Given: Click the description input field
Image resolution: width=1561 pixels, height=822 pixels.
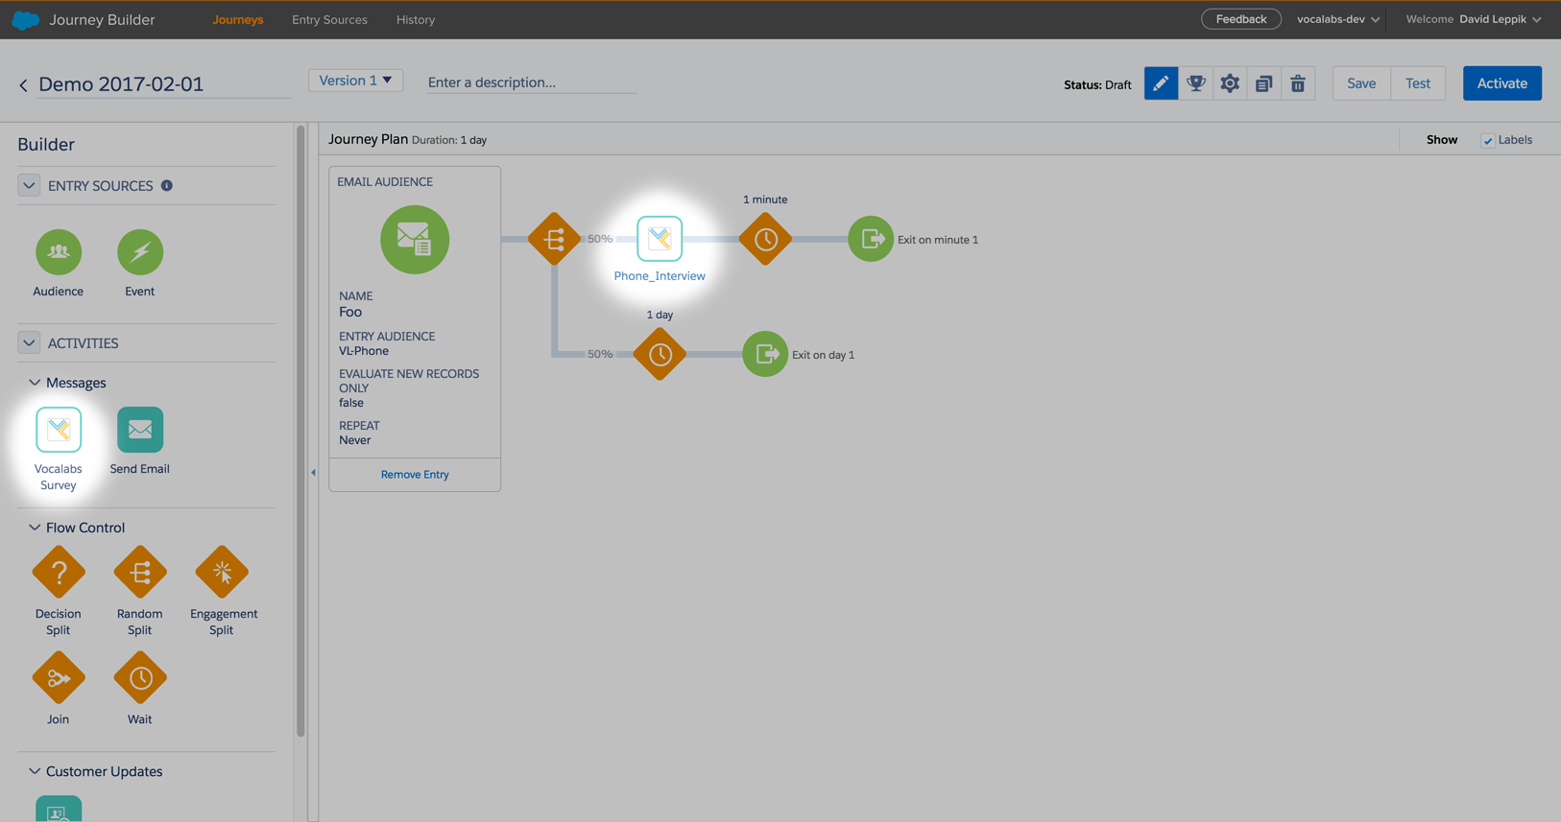Looking at the screenshot, I should (531, 82).
